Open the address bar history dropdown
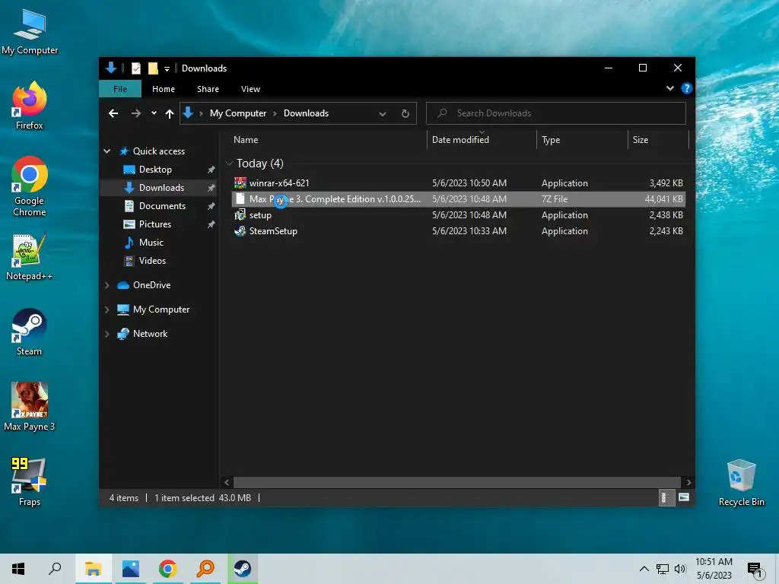 coord(383,114)
